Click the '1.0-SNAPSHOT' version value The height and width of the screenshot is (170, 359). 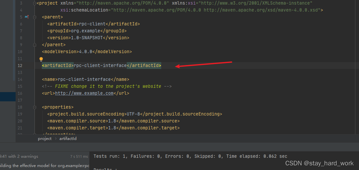(87, 38)
